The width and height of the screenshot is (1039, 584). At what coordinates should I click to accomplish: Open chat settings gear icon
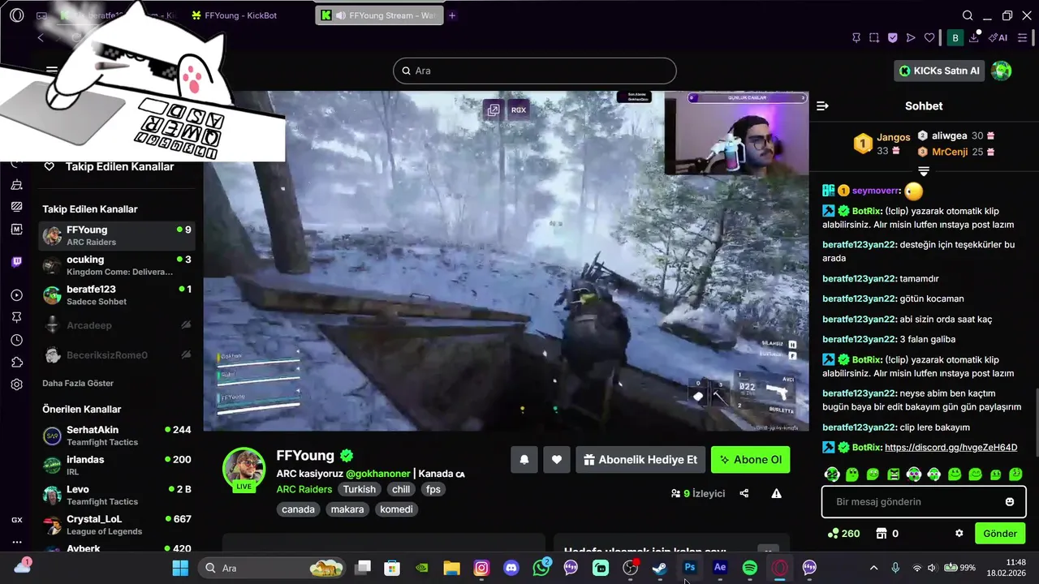[959, 534]
